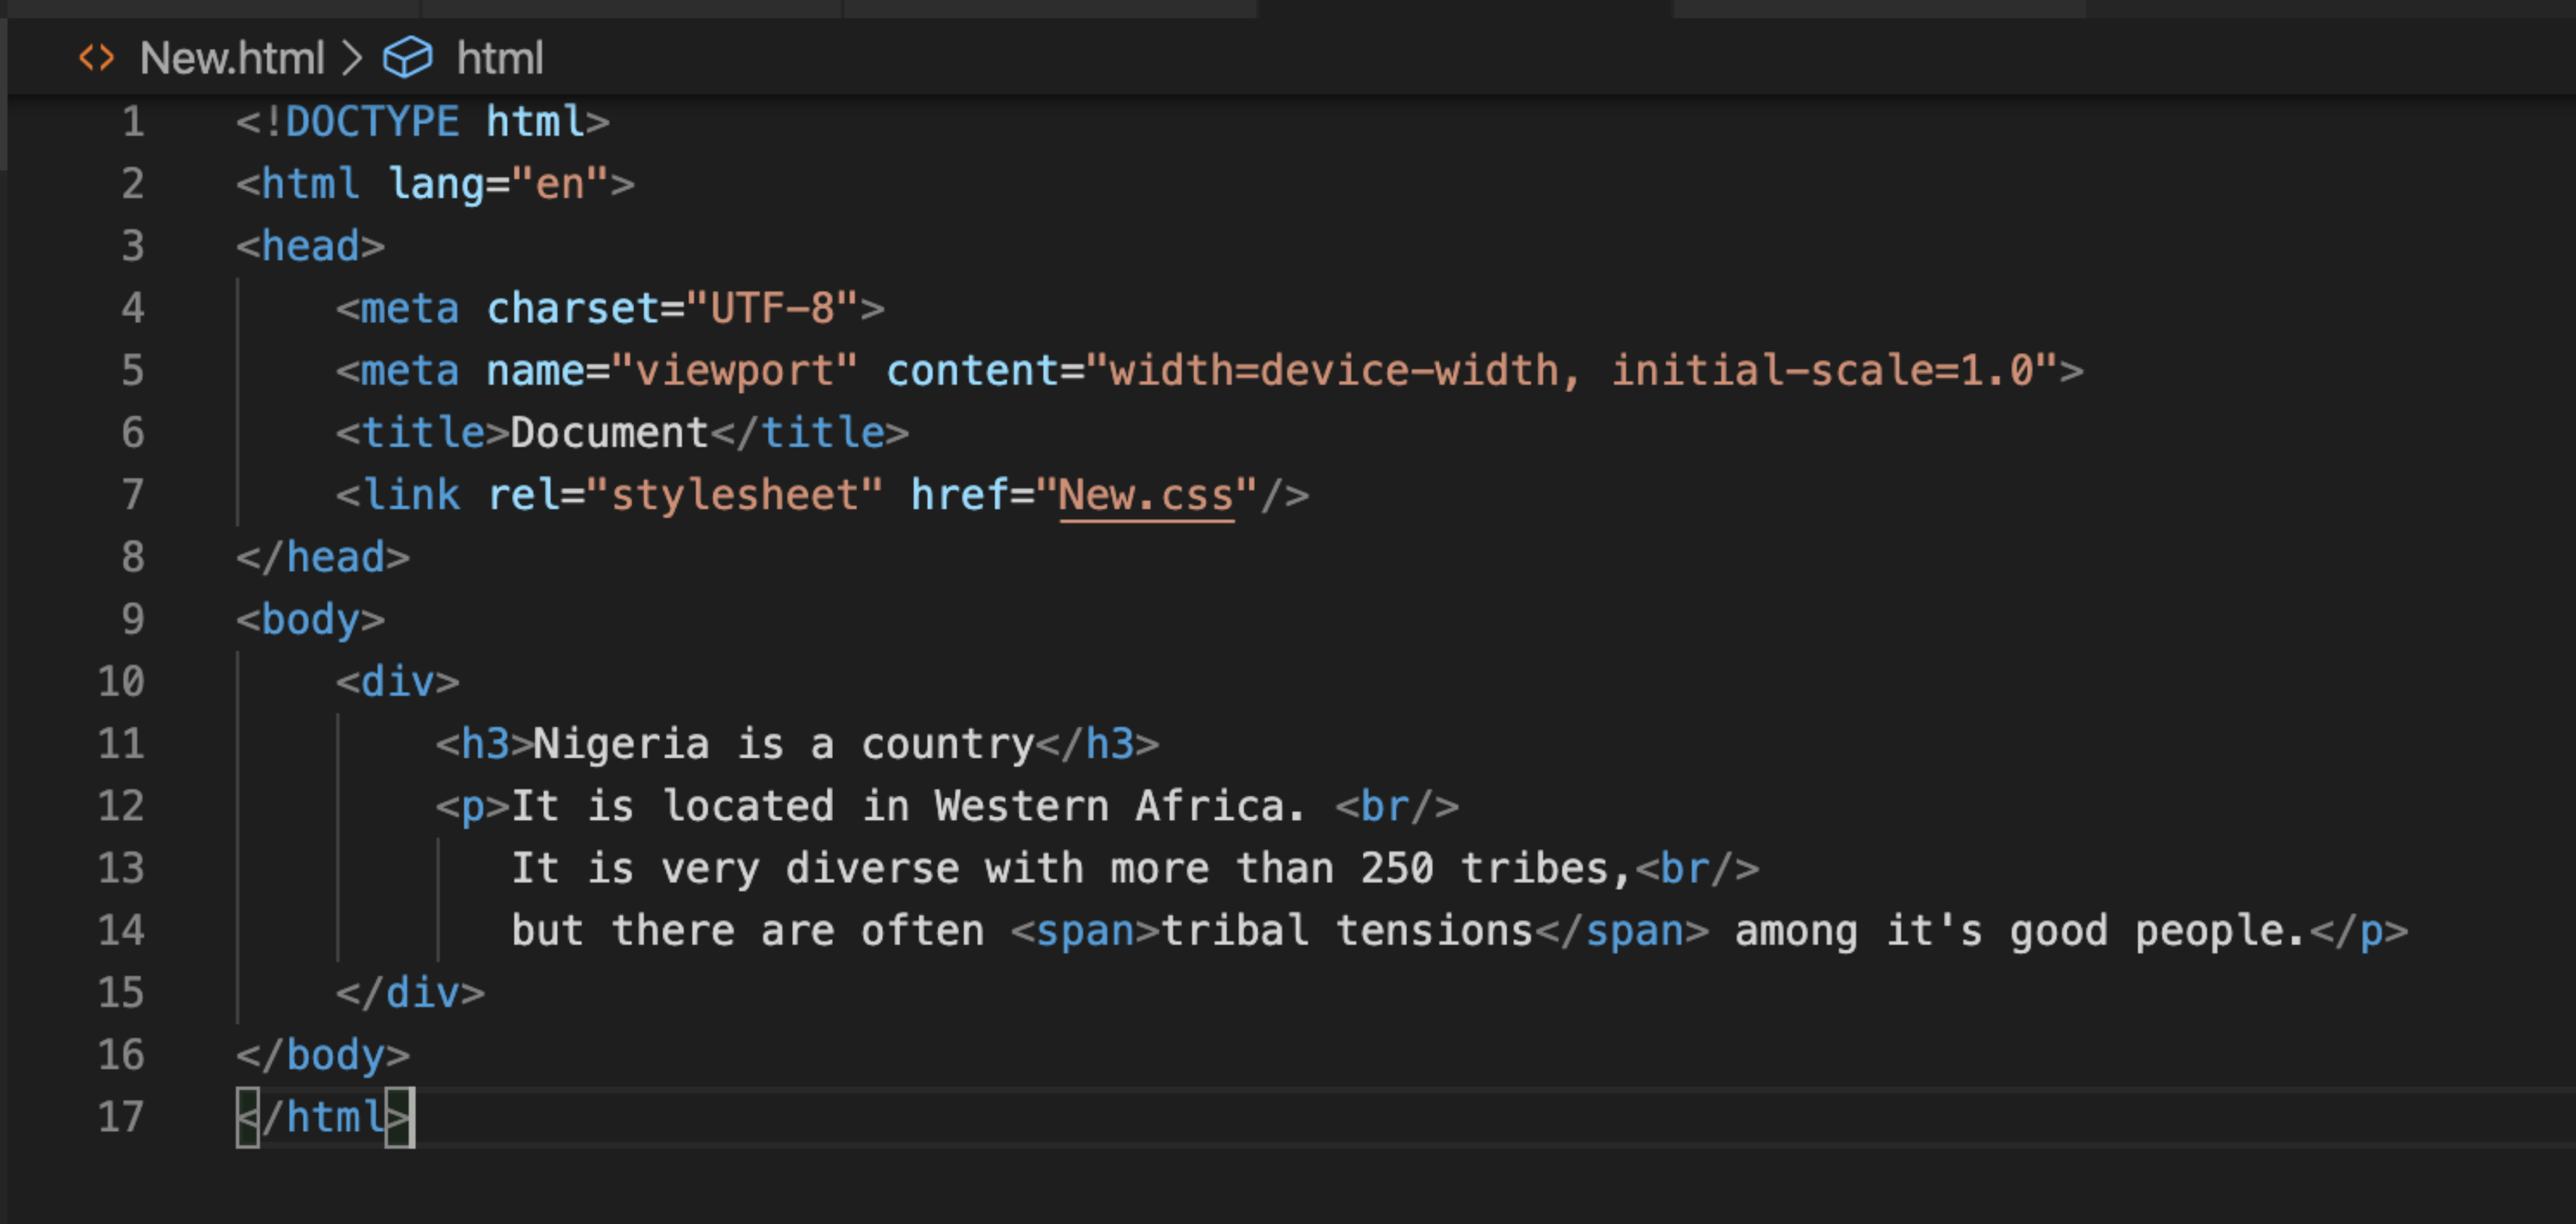The height and width of the screenshot is (1224, 2576).
Task: Open the html symbol breadcrumb dropdown
Action: tap(499, 58)
